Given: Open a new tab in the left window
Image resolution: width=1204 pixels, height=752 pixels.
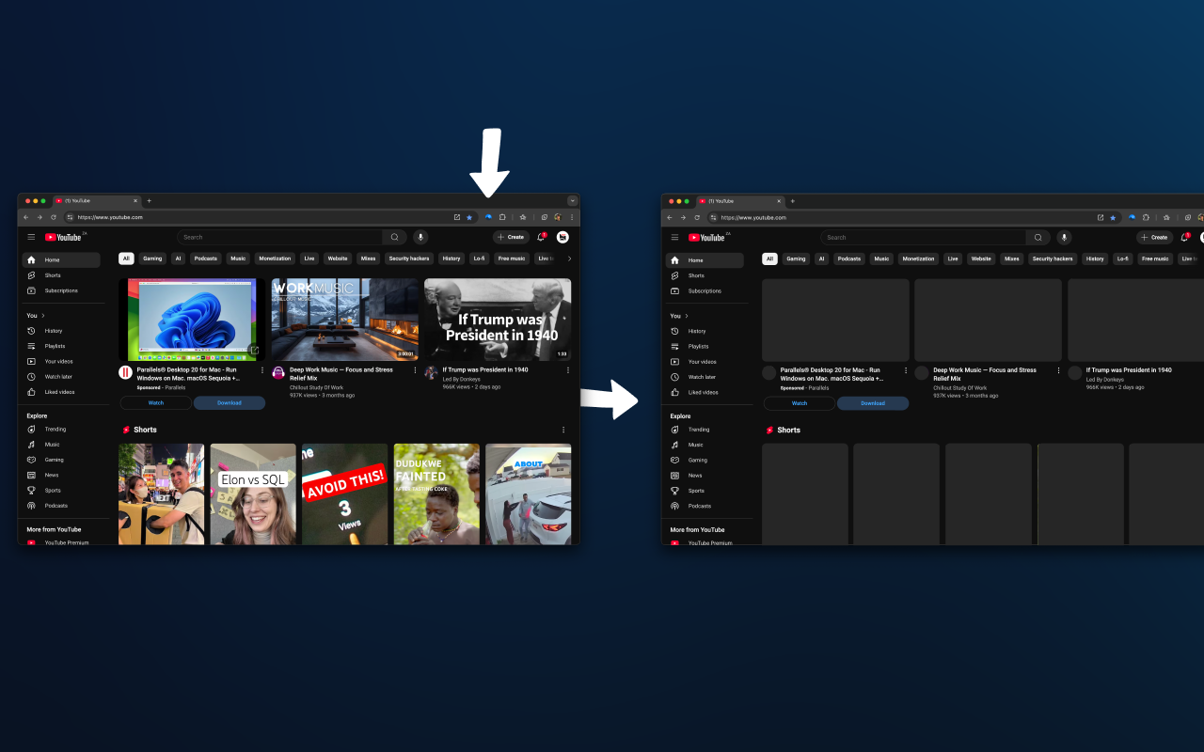Looking at the screenshot, I should coord(149,200).
